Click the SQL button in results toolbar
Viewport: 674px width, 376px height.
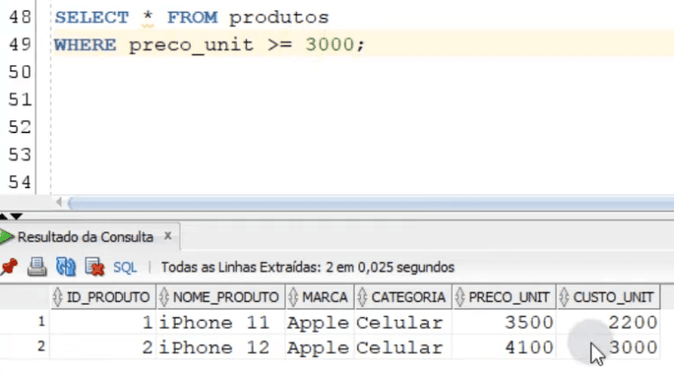click(x=125, y=268)
